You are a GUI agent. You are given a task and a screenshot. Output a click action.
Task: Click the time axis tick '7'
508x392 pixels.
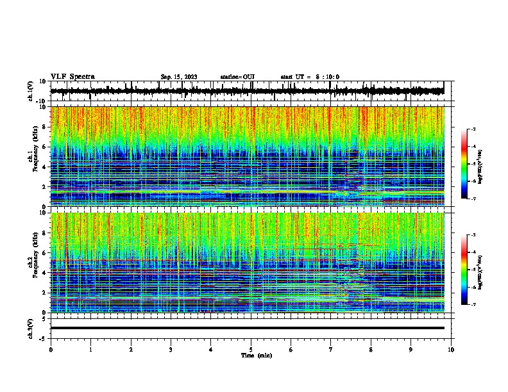tap(331, 350)
